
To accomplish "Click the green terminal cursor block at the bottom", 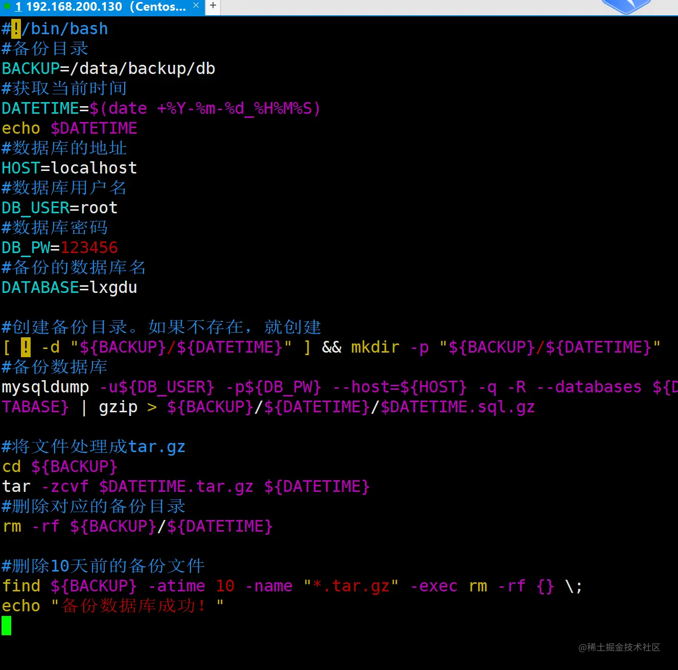I will pyautogui.click(x=6, y=626).
